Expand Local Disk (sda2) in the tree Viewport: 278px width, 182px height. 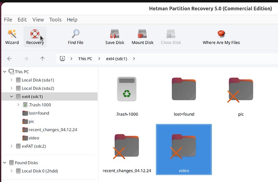pos(12,88)
